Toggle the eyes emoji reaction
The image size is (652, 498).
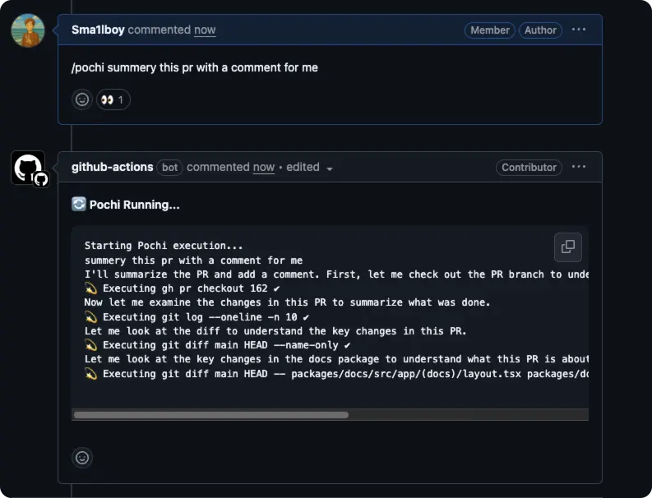click(113, 99)
